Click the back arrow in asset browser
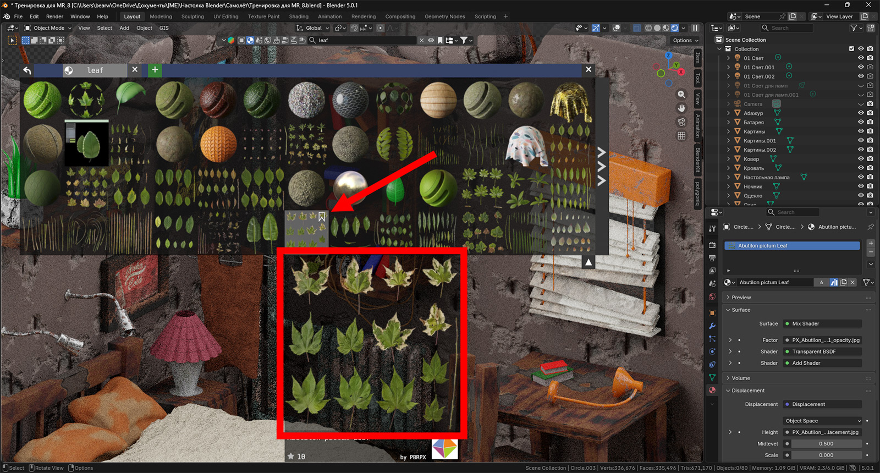This screenshot has width=880, height=473. (27, 70)
